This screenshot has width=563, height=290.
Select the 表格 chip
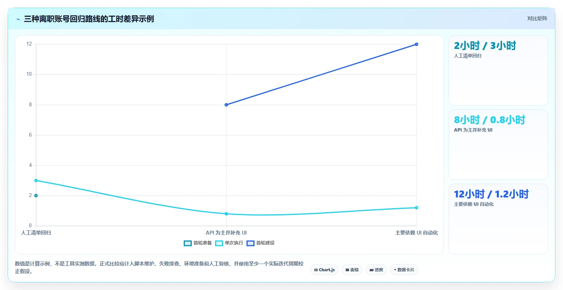(352, 270)
